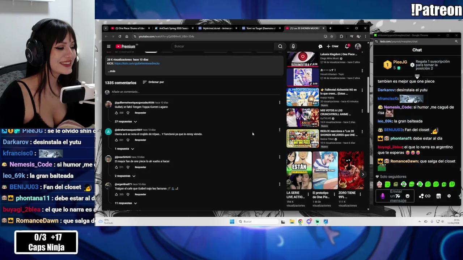Activate YouTube voice search microphone

(293, 46)
